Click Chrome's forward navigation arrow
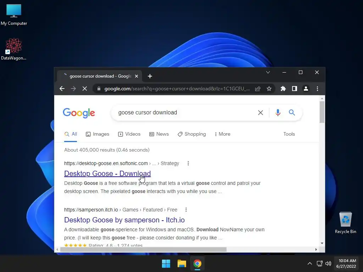Screen dimensions: 363x272 [x=73, y=89]
